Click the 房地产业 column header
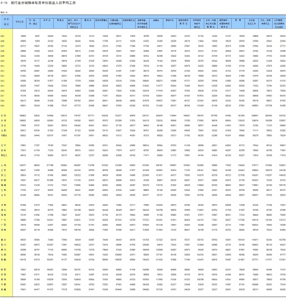Screen dimensions: 286x302 coord(170,20)
